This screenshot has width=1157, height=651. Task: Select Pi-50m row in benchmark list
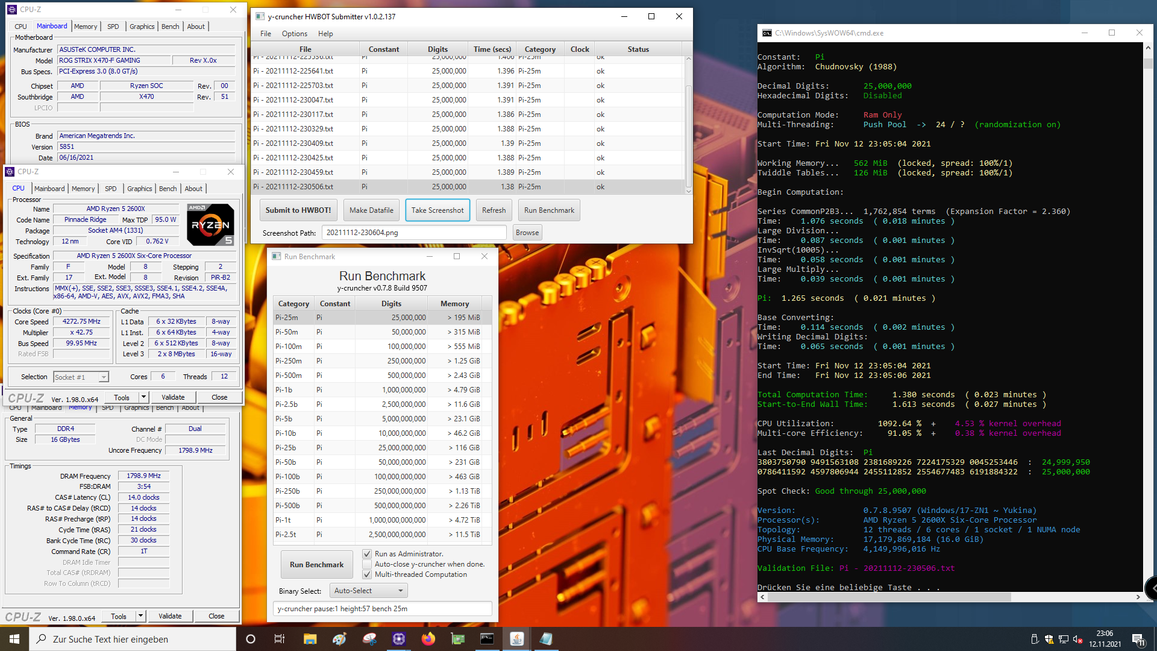pyautogui.click(x=383, y=332)
